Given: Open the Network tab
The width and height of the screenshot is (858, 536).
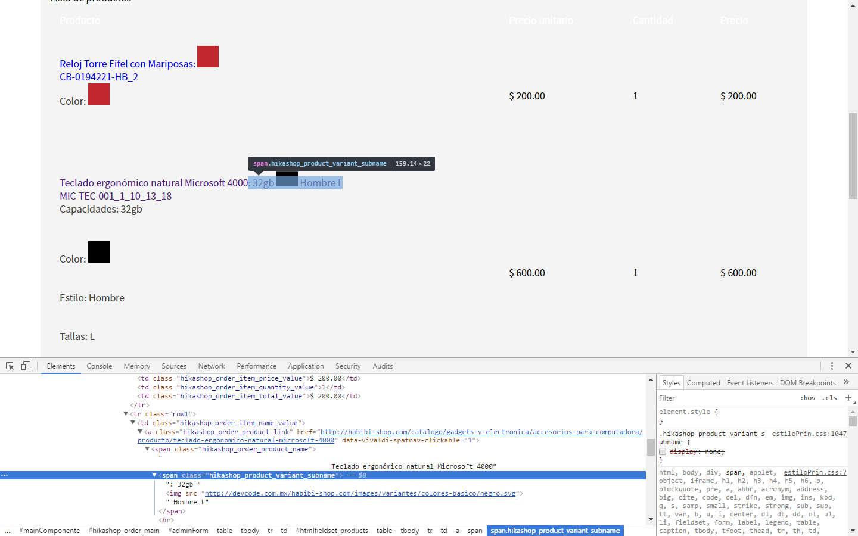Looking at the screenshot, I should point(212,366).
